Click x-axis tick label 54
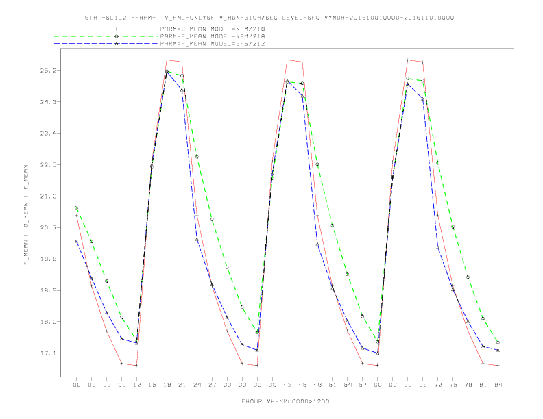The image size is (543, 419). (348, 385)
